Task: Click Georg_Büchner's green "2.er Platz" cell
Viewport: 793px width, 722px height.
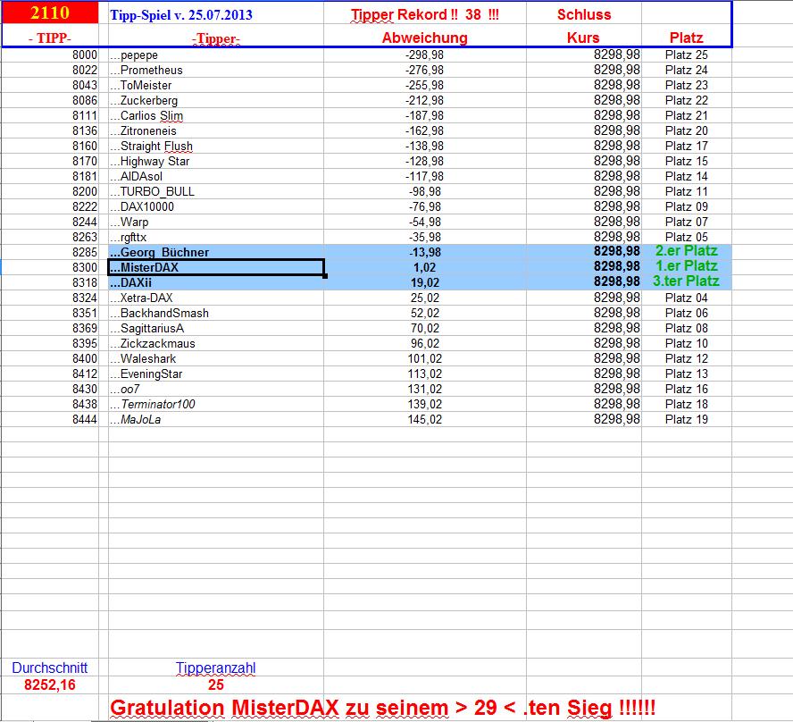Action: pyautogui.click(x=688, y=252)
